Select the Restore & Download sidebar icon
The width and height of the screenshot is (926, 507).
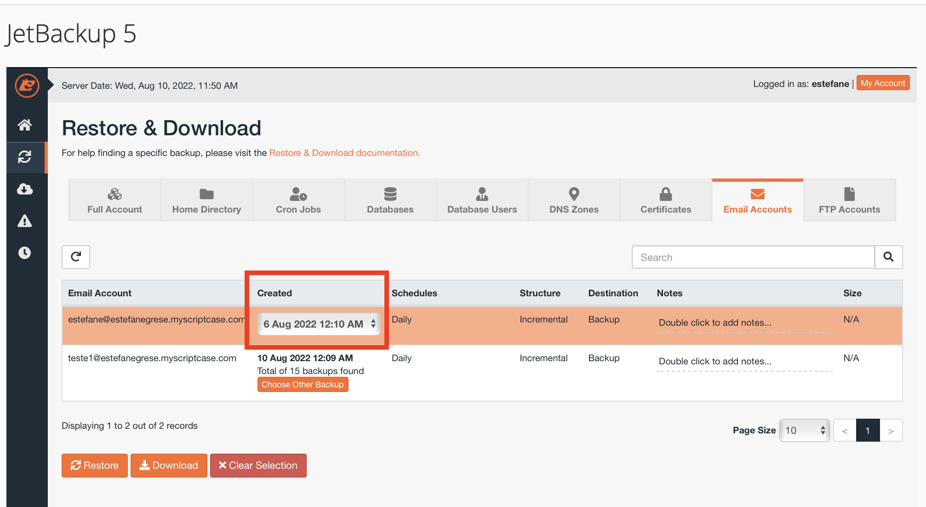click(25, 157)
